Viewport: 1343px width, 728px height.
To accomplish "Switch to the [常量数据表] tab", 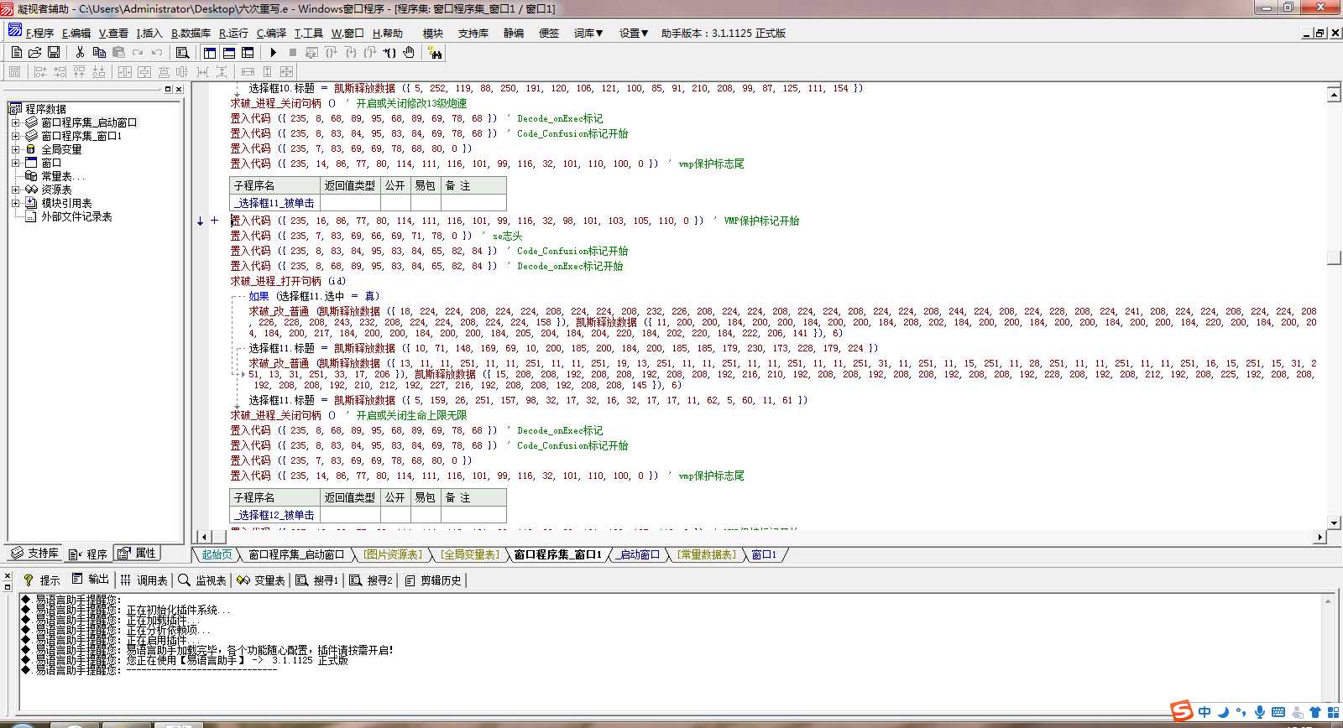I will pos(707,554).
